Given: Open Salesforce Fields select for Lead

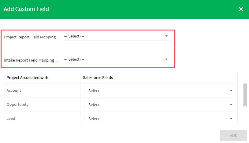Looking at the screenshot, I should [159, 119].
